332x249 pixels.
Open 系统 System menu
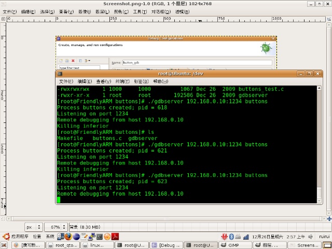(50, 237)
